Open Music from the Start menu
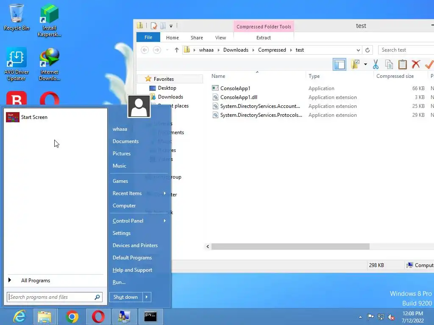The image size is (434, 325). pyautogui.click(x=119, y=166)
